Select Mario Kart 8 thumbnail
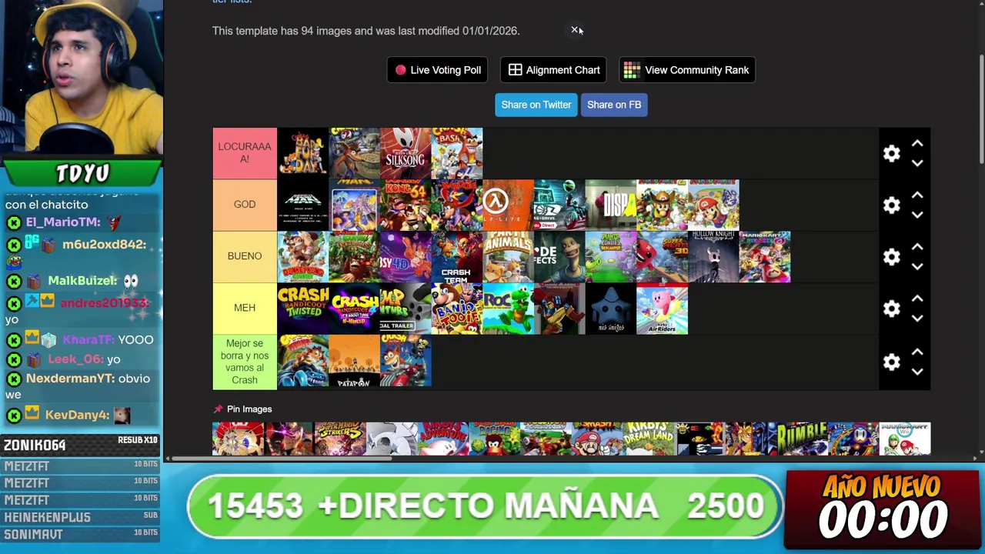 coord(765,256)
